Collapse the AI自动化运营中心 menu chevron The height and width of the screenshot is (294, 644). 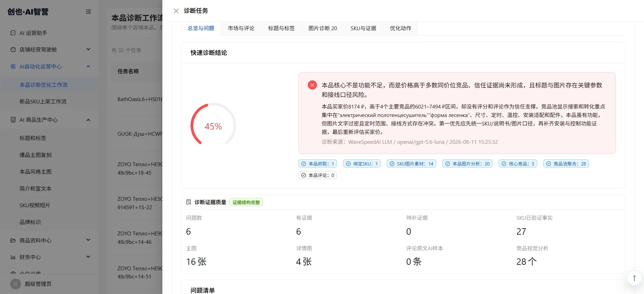[x=88, y=66]
